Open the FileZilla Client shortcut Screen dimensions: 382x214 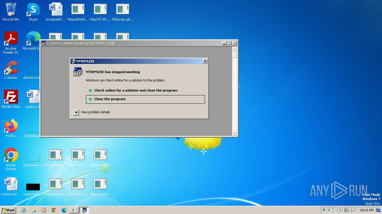11,99
